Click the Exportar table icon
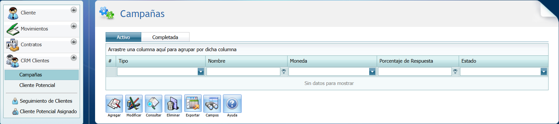The width and height of the screenshot is (559, 124). (x=193, y=104)
